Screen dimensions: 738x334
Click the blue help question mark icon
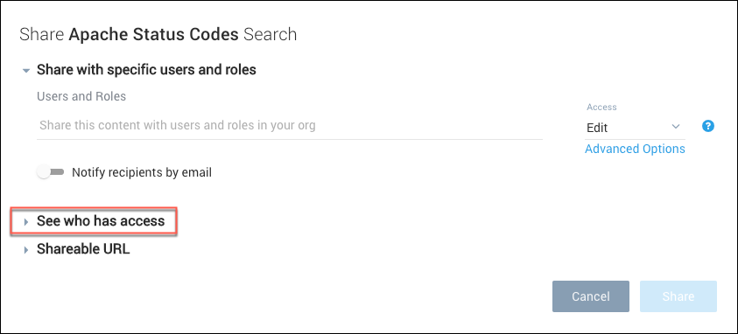pyautogui.click(x=708, y=127)
